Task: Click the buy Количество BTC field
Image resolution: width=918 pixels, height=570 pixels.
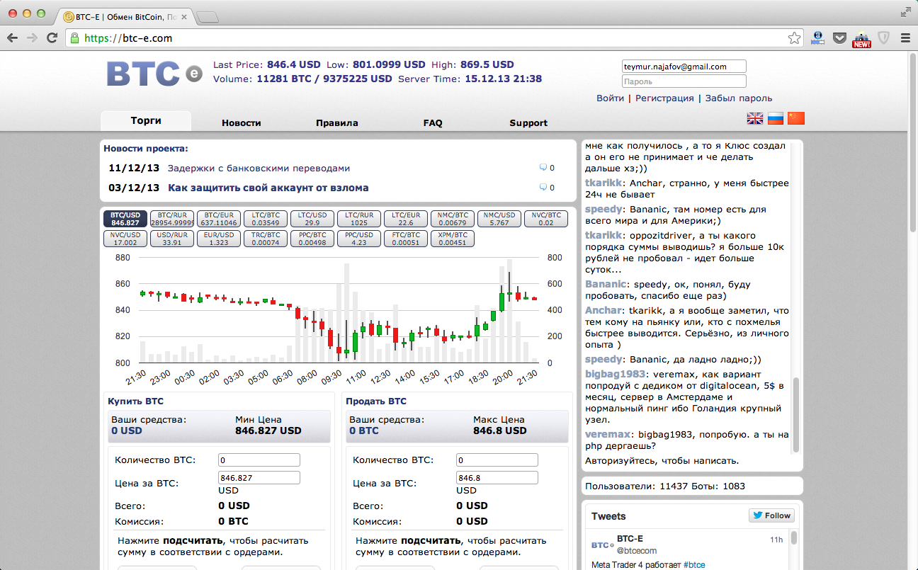Action: [x=259, y=460]
